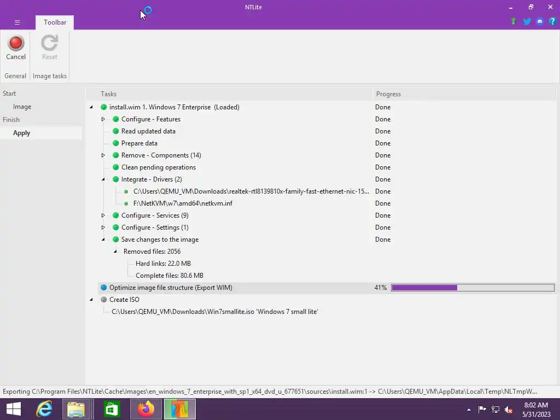Image resolution: width=560 pixels, height=420 pixels.
Task: Click the Progress column header
Action: 464,94
